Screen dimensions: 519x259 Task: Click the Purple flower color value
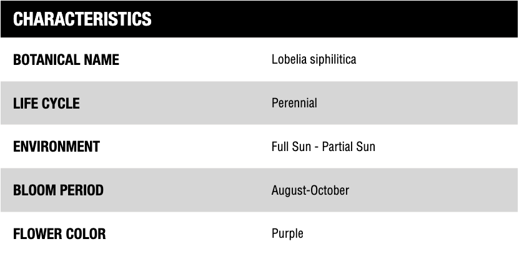pyautogui.click(x=287, y=234)
